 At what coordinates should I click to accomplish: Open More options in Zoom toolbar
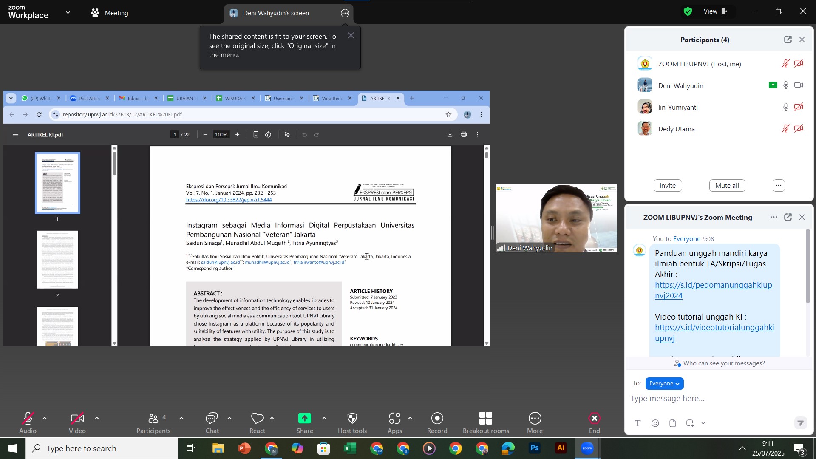[x=535, y=422]
